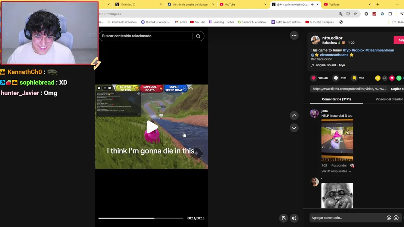Mute the TikTok tab via speaker icon
This screenshot has height=227, width=404.
click(x=312, y=4)
